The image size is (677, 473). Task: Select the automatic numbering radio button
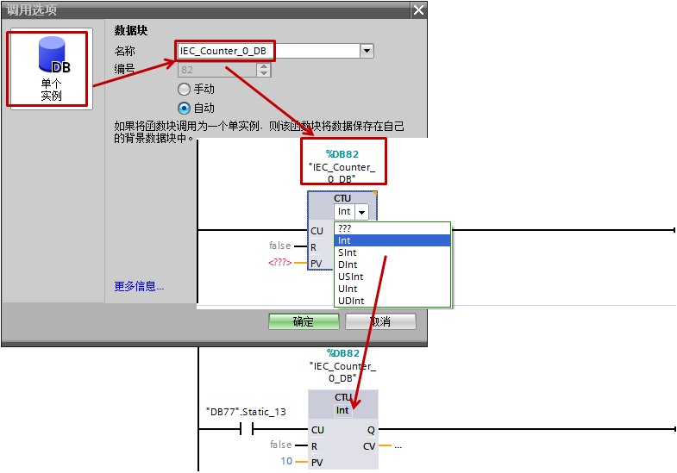point(184,108)
